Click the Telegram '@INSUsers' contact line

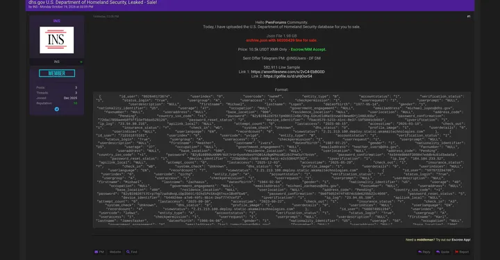coord(281,58)
